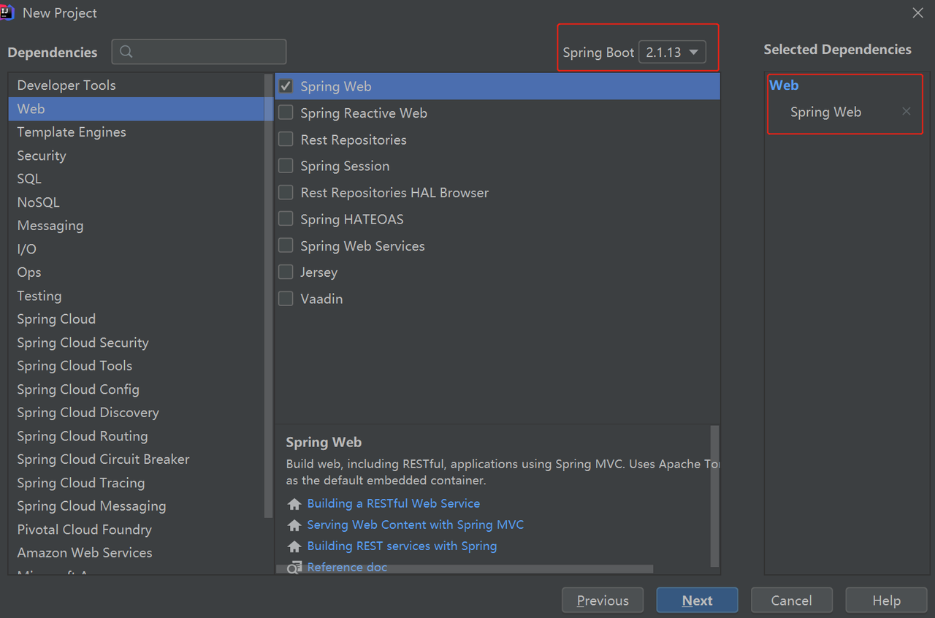Focus the Dependencies search input field

coord(199,52)
